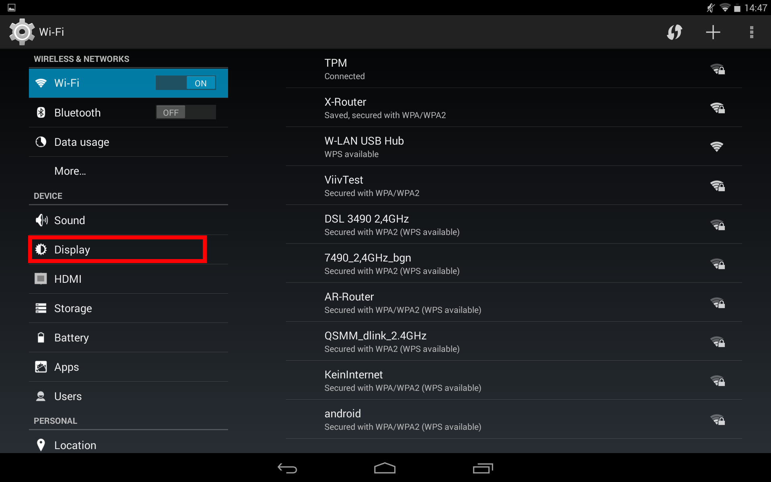The width and height of the screenshot is (771, 482).
Task: Tap the WPS push button refresh icon
Action: click(675, 32)
